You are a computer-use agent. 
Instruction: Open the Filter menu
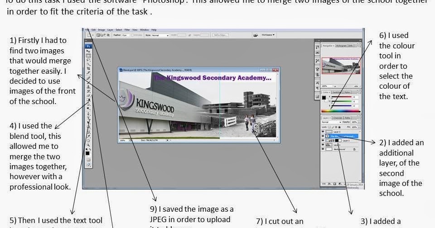pos(127,30)
